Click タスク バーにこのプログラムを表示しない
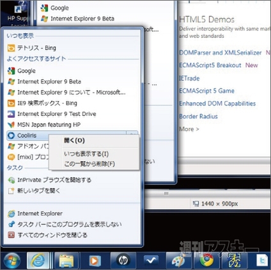This screenshot has width=271, height=270. 72,225
